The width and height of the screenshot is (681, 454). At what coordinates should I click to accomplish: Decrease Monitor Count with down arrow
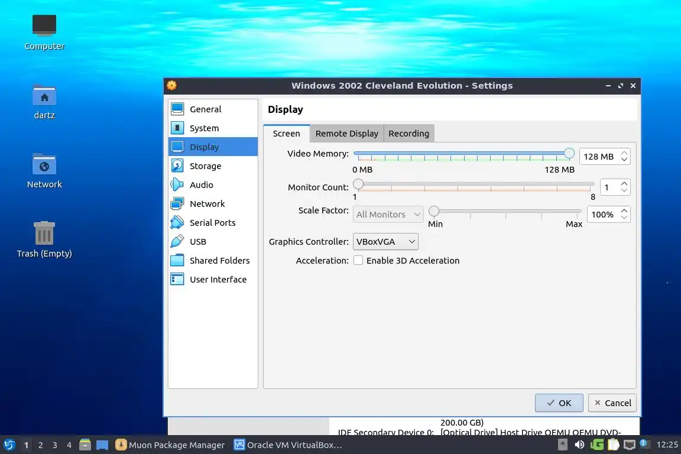(624, 190)
